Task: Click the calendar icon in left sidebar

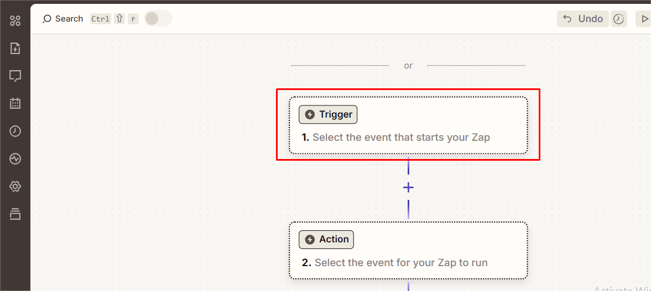Action: (15, 103)
